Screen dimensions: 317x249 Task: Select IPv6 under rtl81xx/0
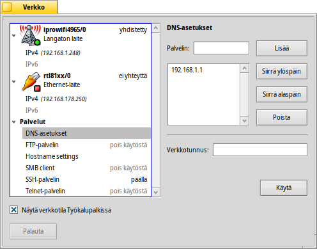tap(86, 110)
